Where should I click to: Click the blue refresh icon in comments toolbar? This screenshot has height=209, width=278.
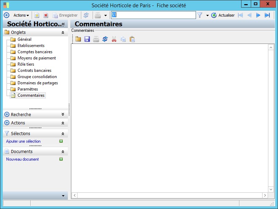(105, 39)
